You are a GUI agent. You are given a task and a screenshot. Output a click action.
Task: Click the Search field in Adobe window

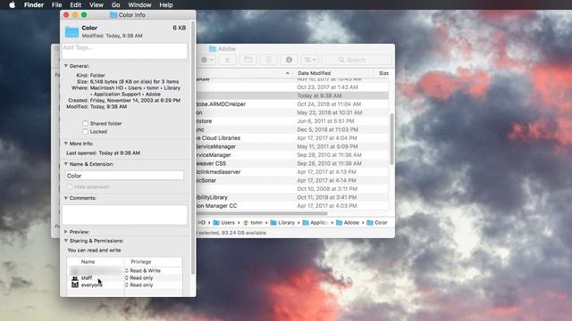(357, 60)
